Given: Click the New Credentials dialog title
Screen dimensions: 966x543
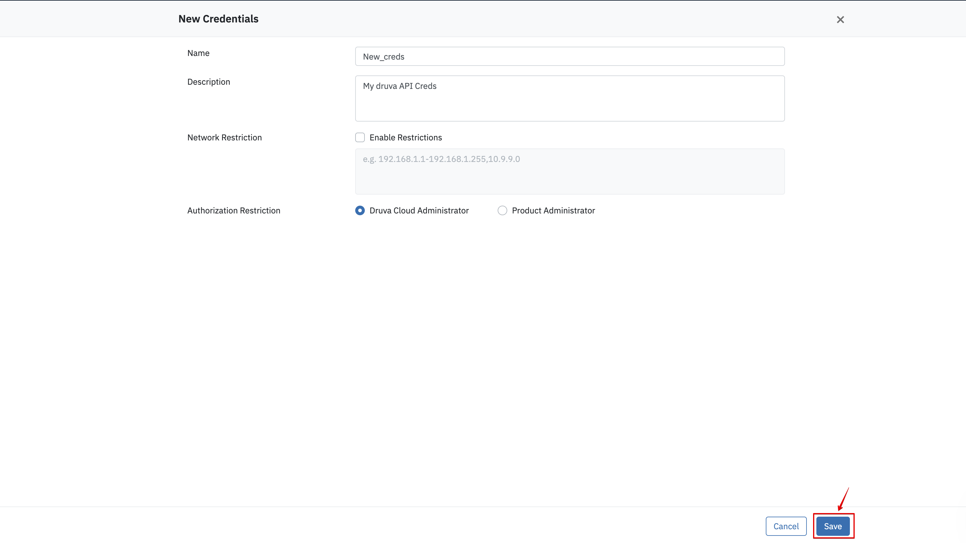Looking at the screenshot, I should click(x=218, y=18).
